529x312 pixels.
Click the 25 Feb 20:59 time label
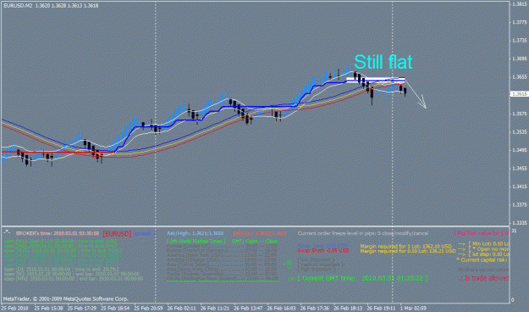pyautogui.click(x=148, y=309)
